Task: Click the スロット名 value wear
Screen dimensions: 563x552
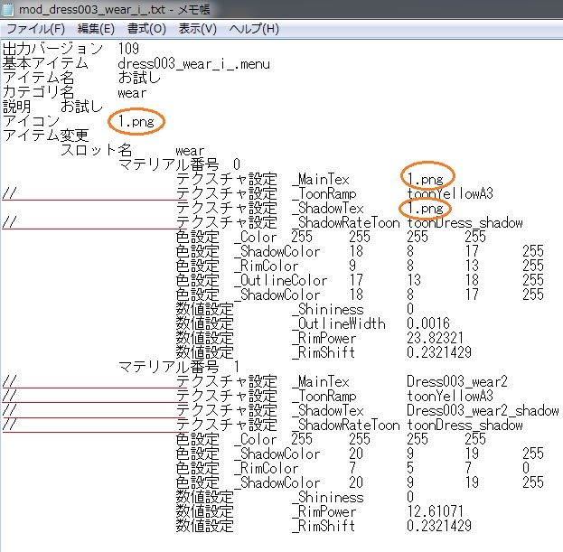Action: pyautogui.click(x=190, y=151)
